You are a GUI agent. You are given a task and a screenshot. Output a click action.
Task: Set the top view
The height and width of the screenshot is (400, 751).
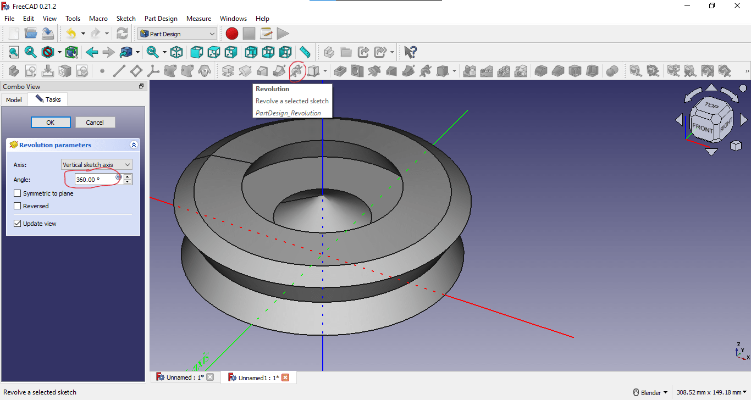(214, 52)
